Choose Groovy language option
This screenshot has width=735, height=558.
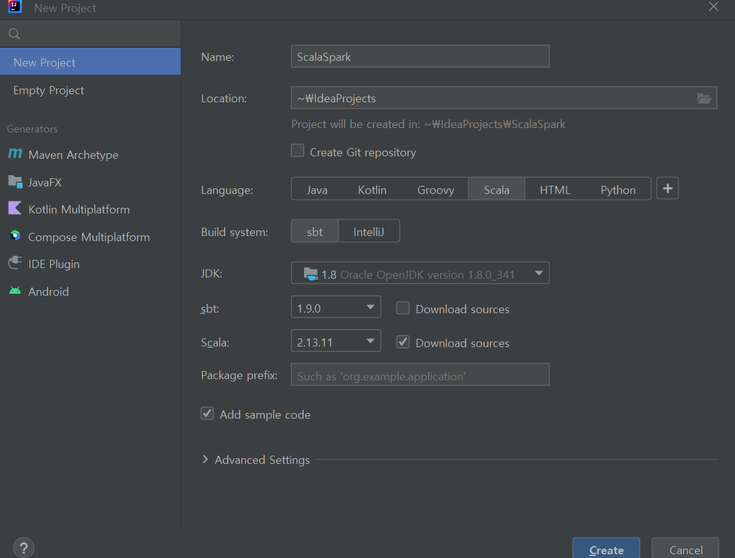436,190
